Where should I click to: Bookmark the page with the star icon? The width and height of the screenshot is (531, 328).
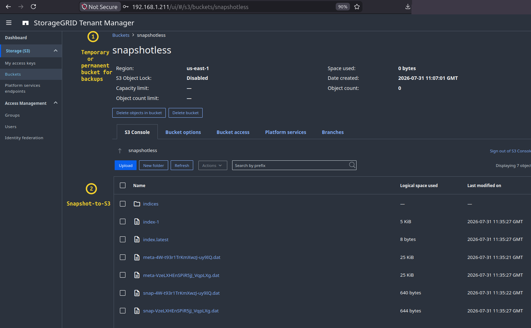click(357, 7)
